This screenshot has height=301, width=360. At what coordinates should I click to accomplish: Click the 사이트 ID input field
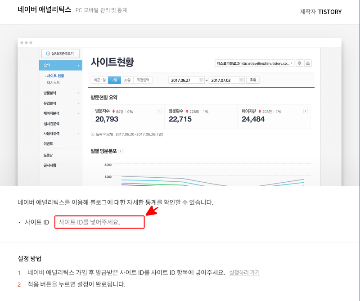99,222
